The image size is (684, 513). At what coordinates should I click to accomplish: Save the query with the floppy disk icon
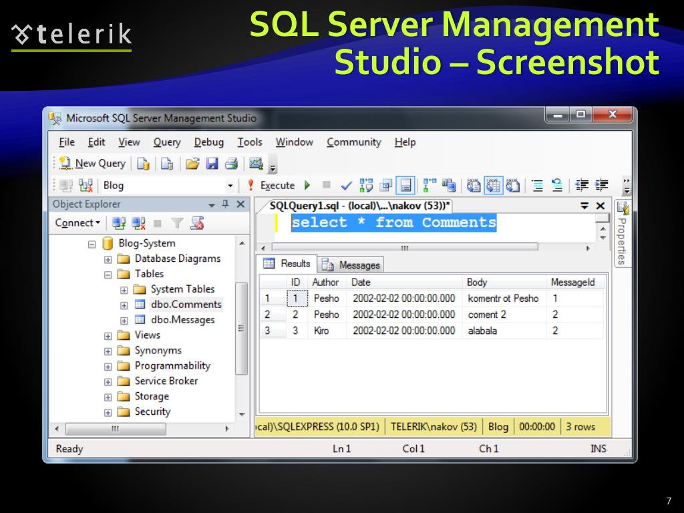point(212,164)
